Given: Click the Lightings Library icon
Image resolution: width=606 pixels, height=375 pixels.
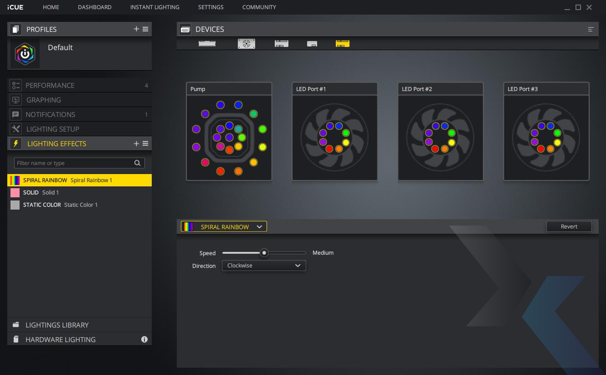Looking at the screenshot, I should point(16,325).
